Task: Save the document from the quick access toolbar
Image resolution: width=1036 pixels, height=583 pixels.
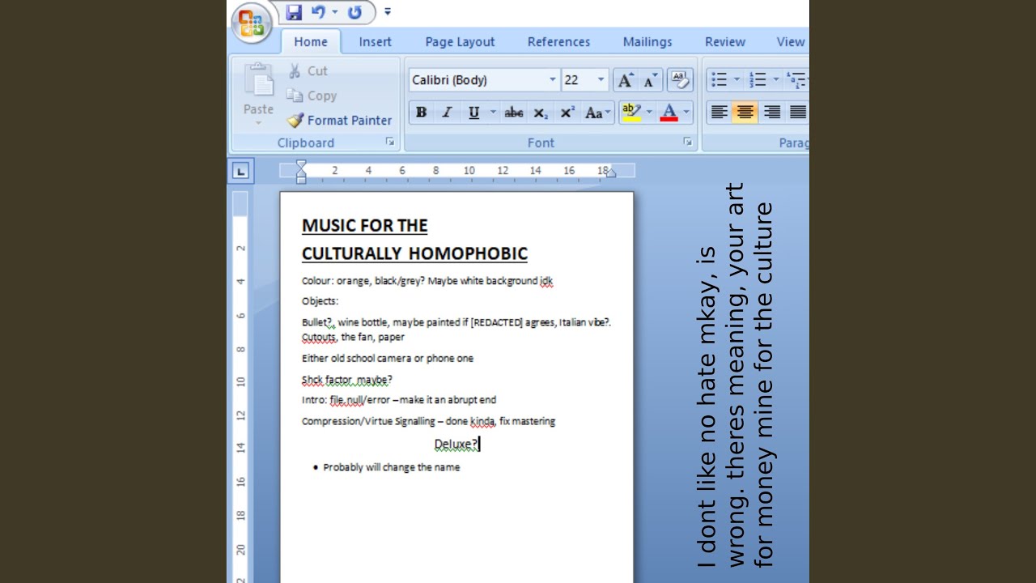Action: [x=294, y=12]
